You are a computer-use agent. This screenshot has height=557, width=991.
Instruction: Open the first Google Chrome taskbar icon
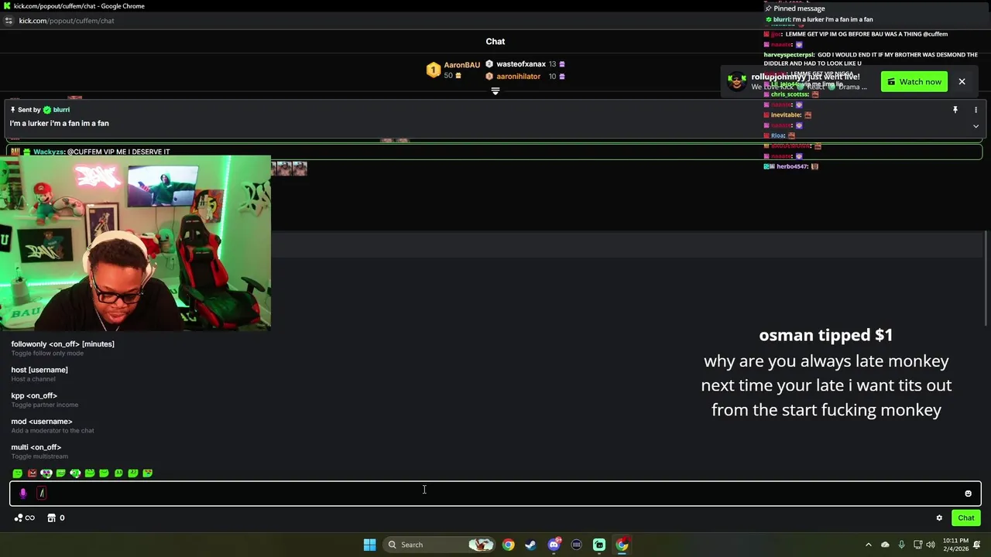(508, 545)
